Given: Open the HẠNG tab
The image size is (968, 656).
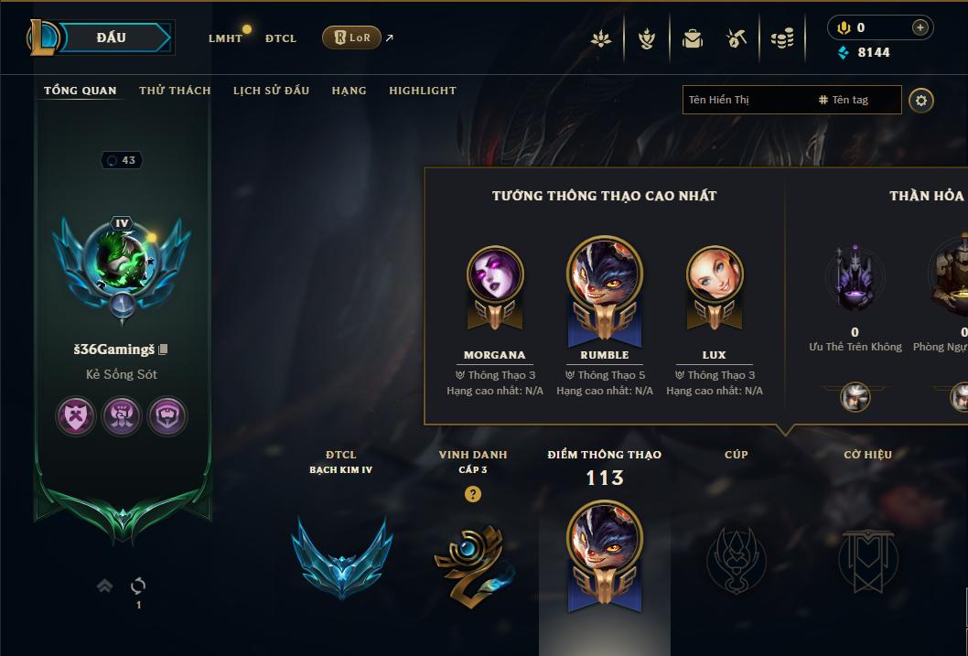Looking at the screenshot, I should tap(349, 91).
